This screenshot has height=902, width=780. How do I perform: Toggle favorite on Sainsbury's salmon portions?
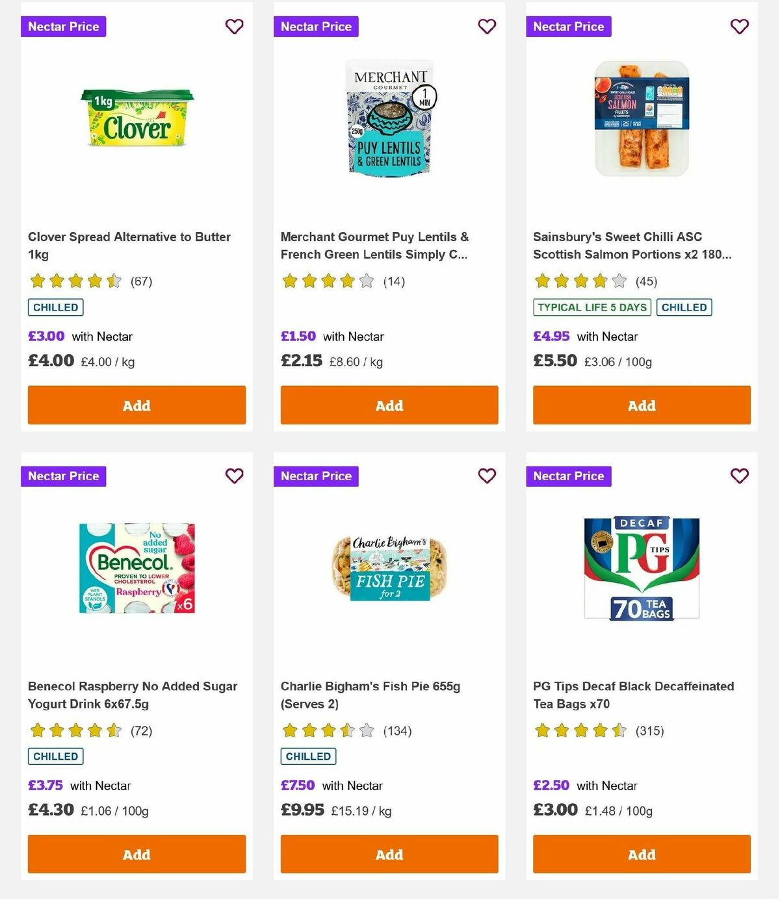point(739,27)
